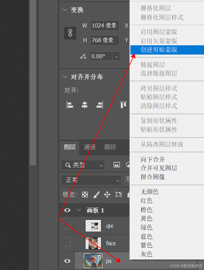This screenshot has height=270, width=204.
Task: Set layer color label to 橙色
Action: tap(146, 210)
